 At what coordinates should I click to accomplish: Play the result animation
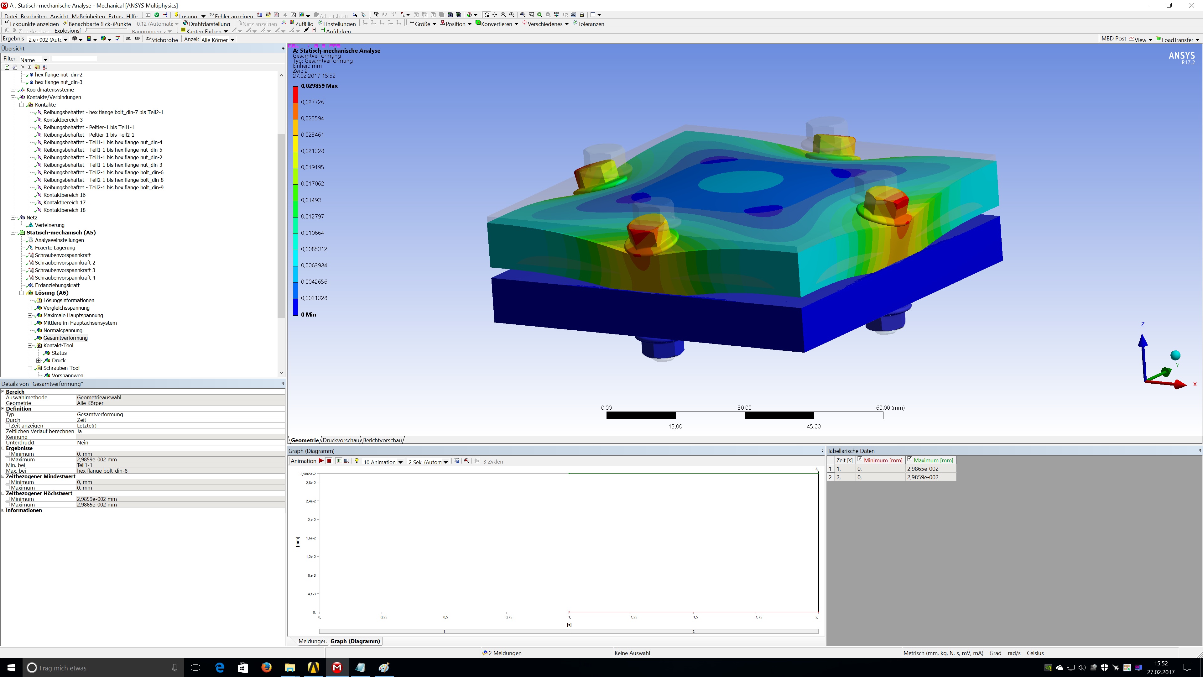click(321, 461)
